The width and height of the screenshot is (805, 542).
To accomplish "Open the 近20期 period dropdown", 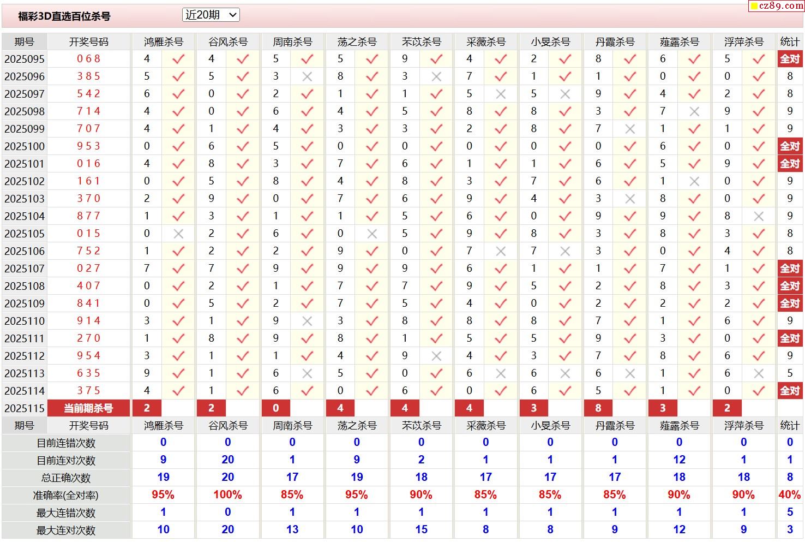I will [x=211, y=15].
